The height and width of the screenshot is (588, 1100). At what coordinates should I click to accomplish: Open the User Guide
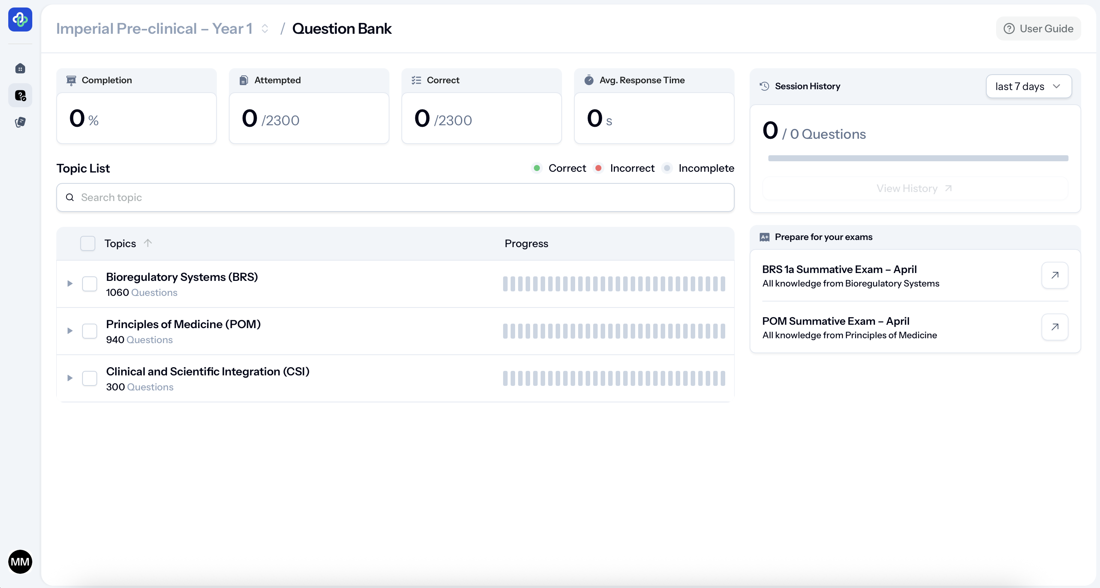point(1038,28)
